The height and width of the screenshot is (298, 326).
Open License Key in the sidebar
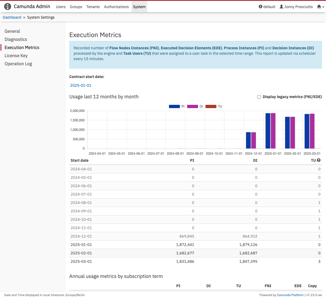[x=16, y=56]
